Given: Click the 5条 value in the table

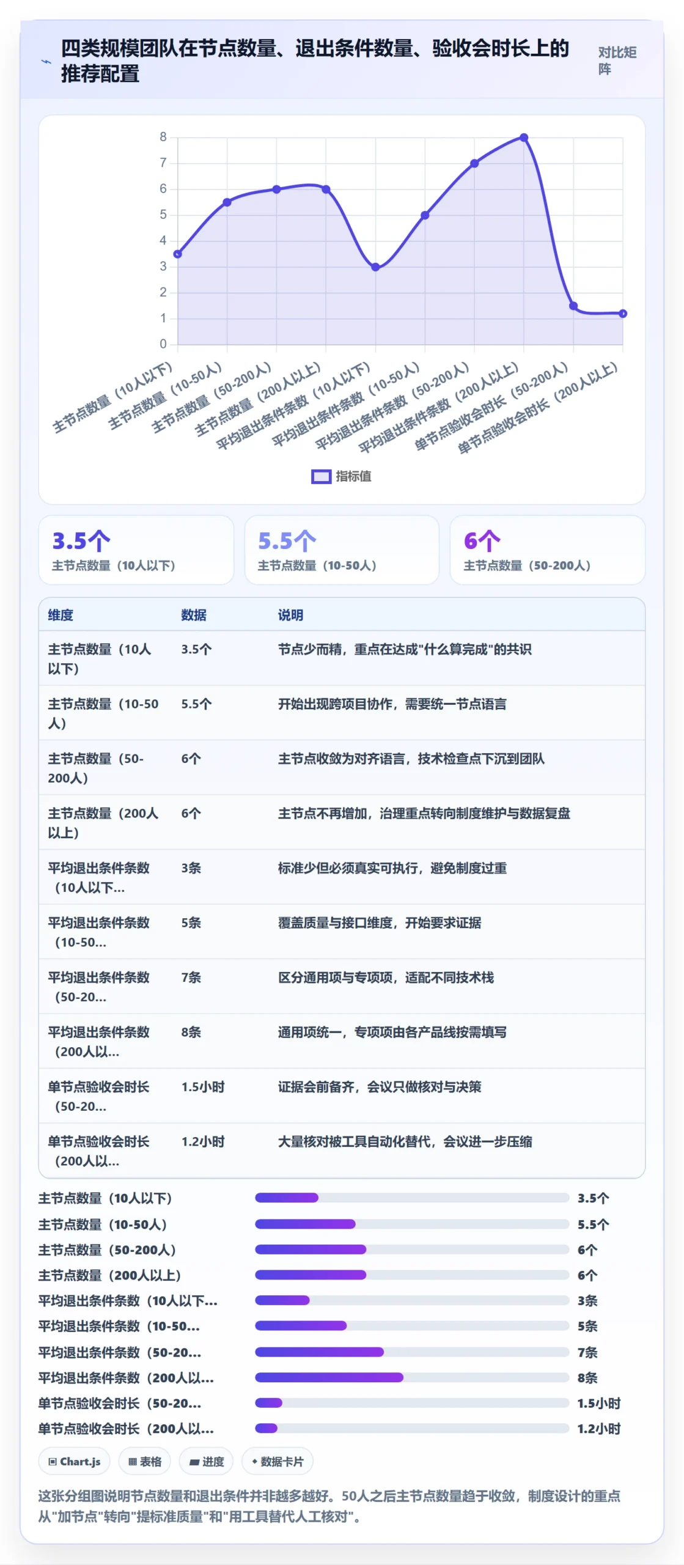Looking at the screenshot, I should [191, 923].
